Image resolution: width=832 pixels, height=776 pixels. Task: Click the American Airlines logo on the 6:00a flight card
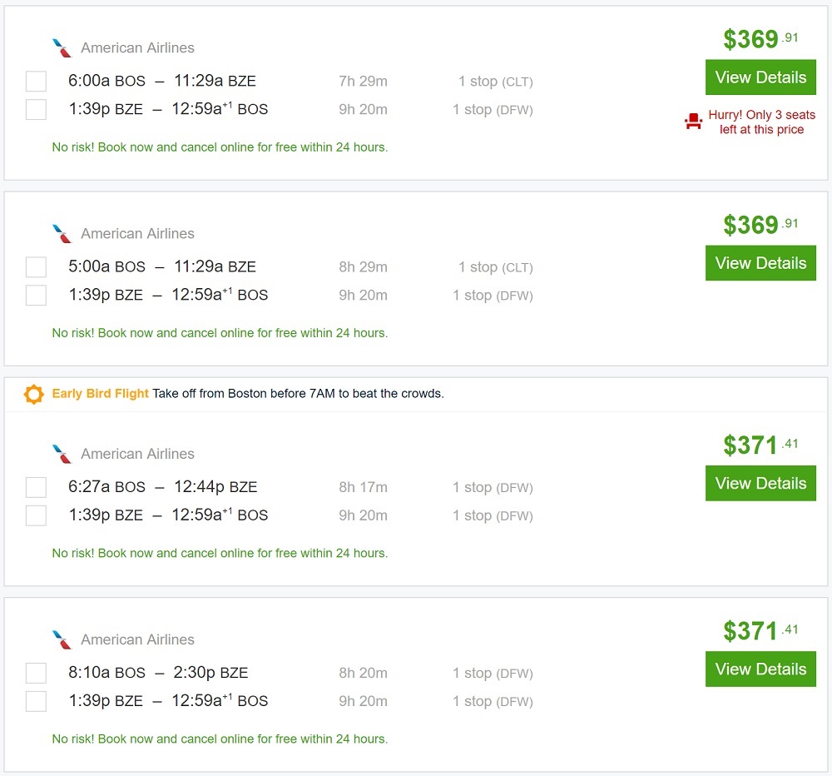62,47
